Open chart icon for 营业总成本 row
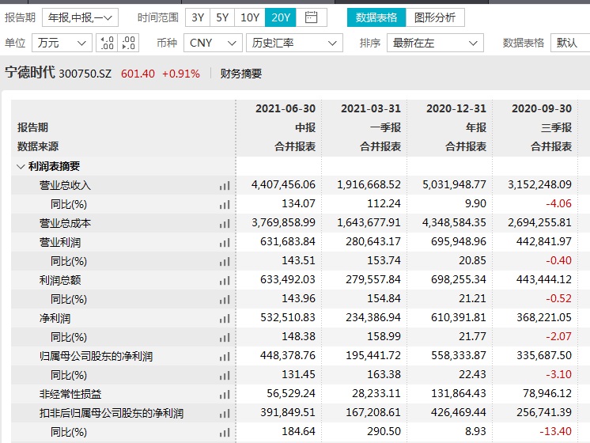The image size is (590, 443). pyautogui.click(x=225, y=224)
